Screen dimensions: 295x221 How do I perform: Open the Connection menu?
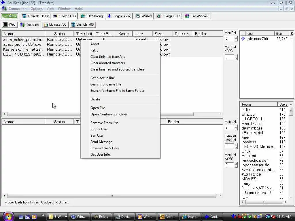pyautogui.click(x=18, y=9)
